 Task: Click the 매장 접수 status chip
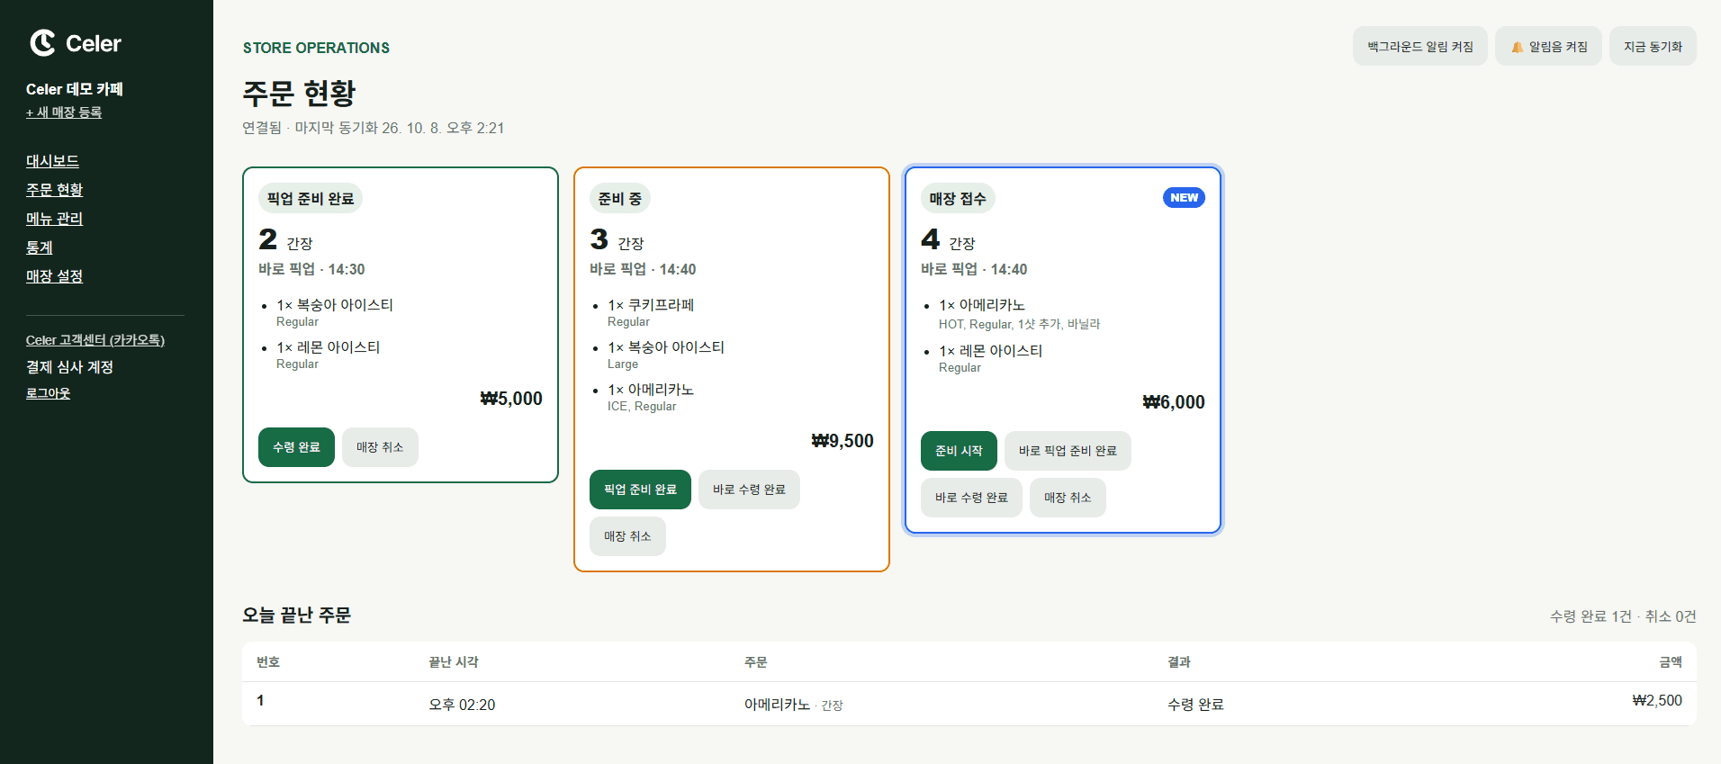pyautogui.click(x=958, y=199)
